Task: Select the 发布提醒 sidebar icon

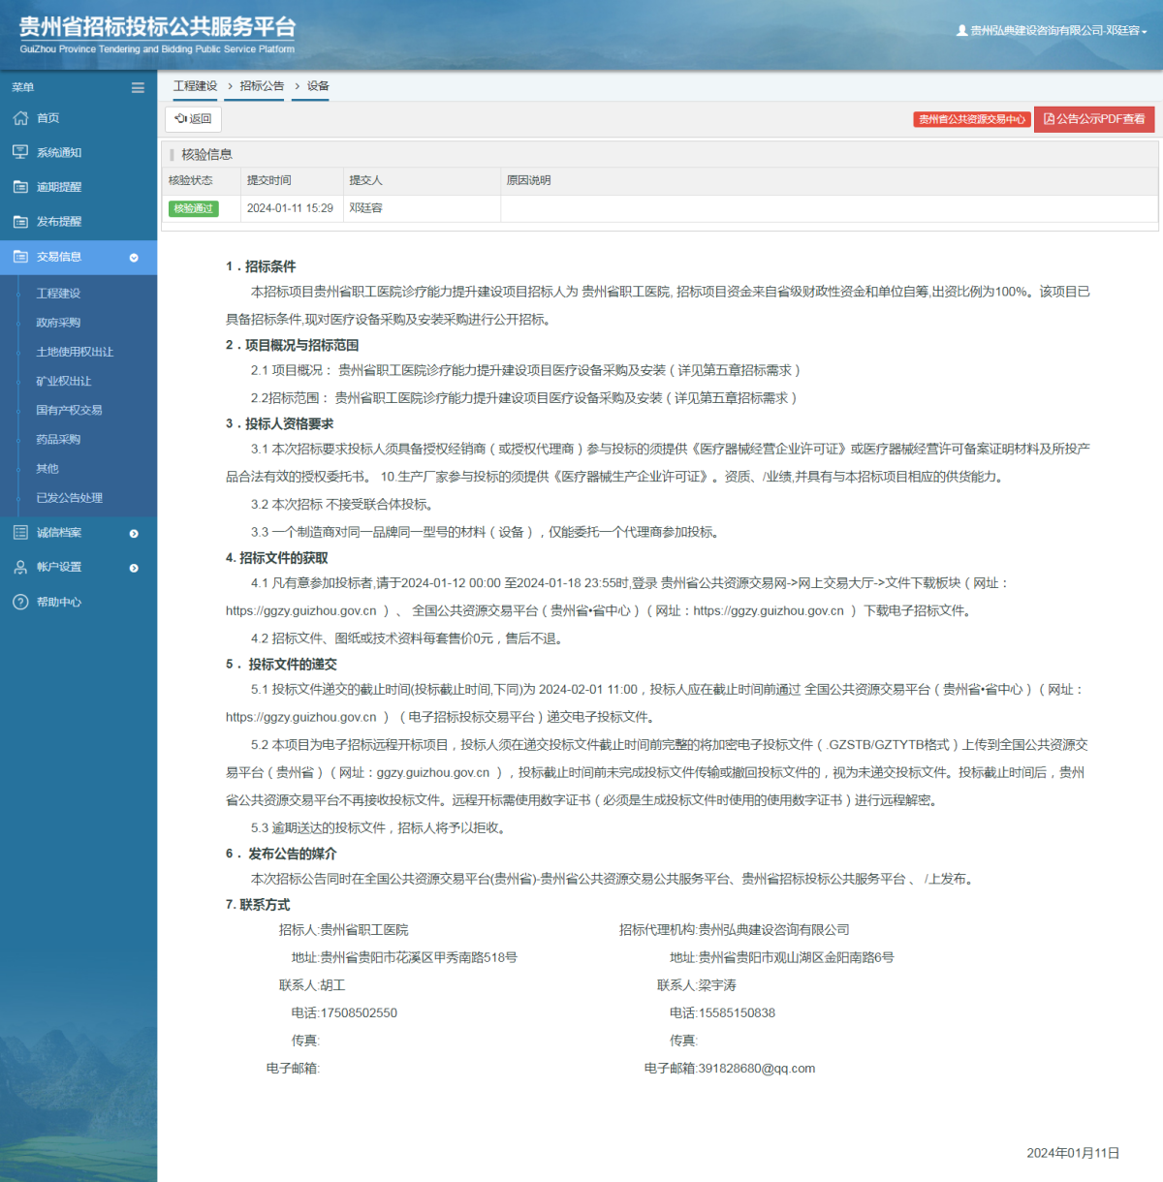Action: coord(19,221)
